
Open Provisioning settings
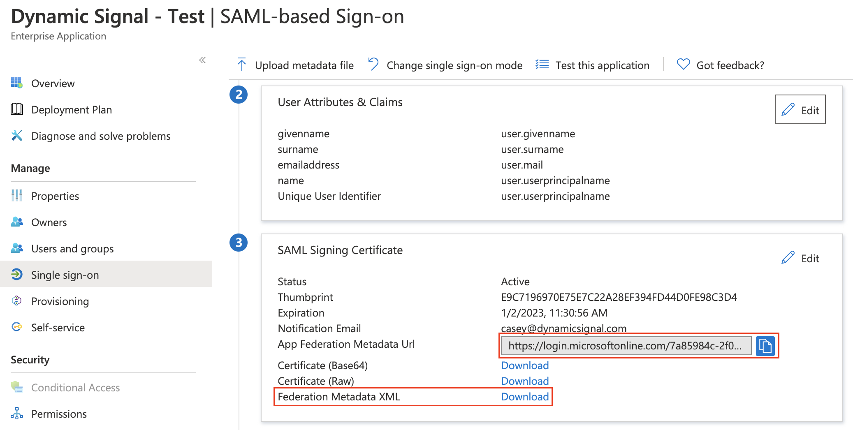[x=60, y=301]
